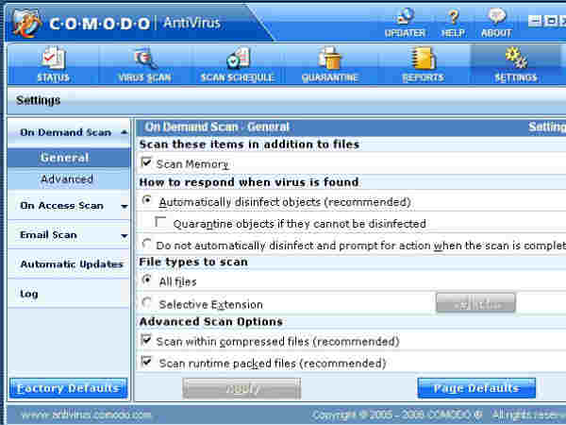Select Automatically disinfect objects radio button
Image resolution: width=566 pixels, height=425 pixels.
[x=147, y=200]
